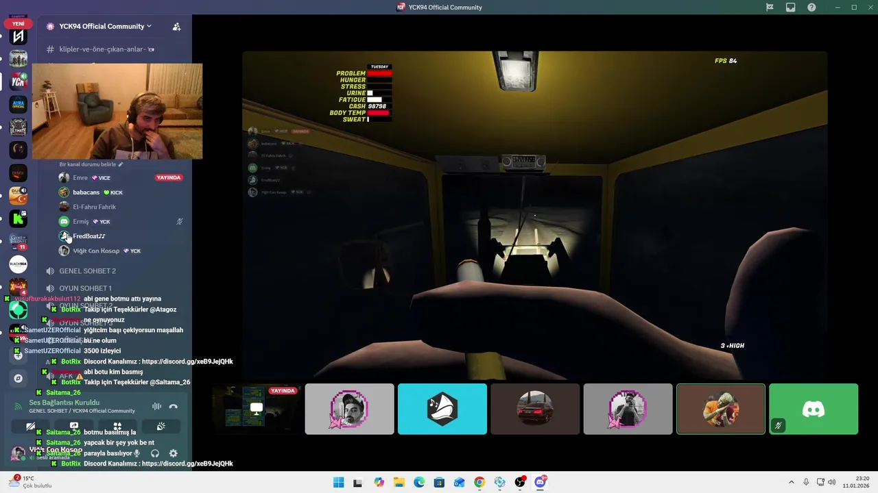878x493 pixels.
Task: Click the Ses Bağlantısı Kuruldu status text
Action: 64,403
